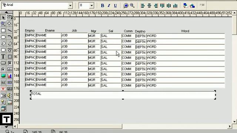
Task: Click vertical scrollbar down arrow
Action: tap(234, 122)
